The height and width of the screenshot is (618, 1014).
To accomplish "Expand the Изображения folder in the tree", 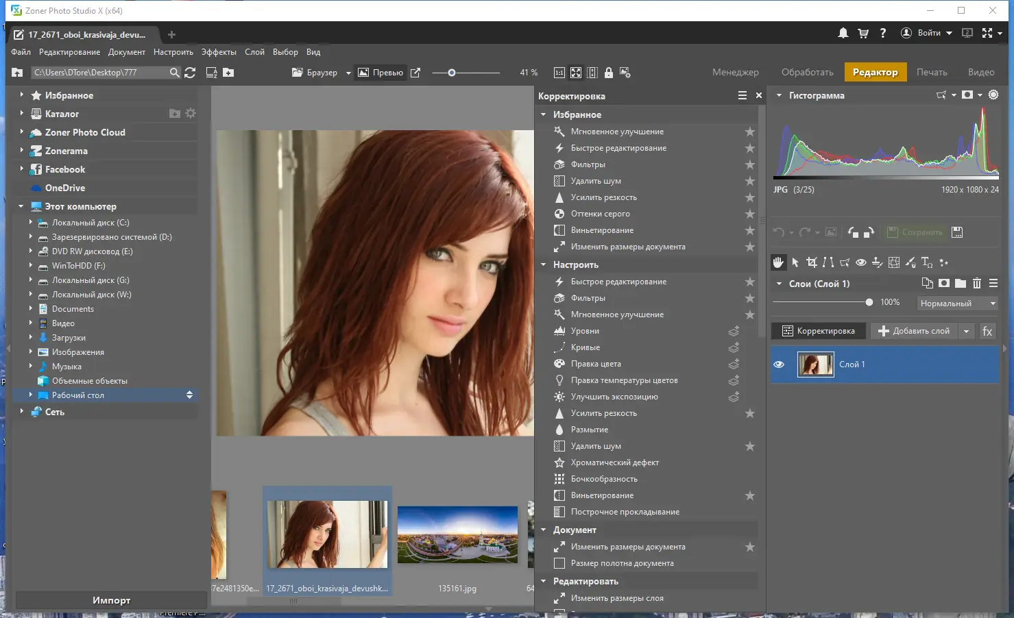I will [31, 352].
